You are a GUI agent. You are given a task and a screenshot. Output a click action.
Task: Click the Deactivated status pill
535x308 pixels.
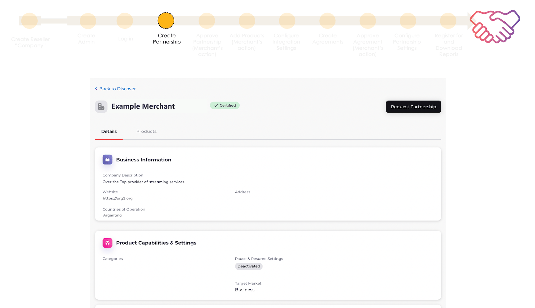tap(249, 266)
